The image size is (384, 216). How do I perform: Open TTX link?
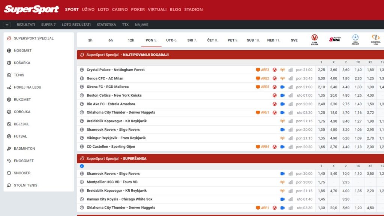click(125, 24)
